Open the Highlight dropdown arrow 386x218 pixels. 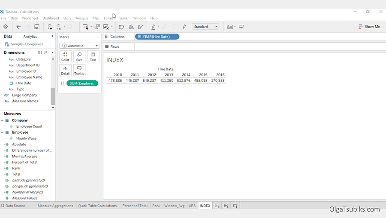click(x=158, y=27)
